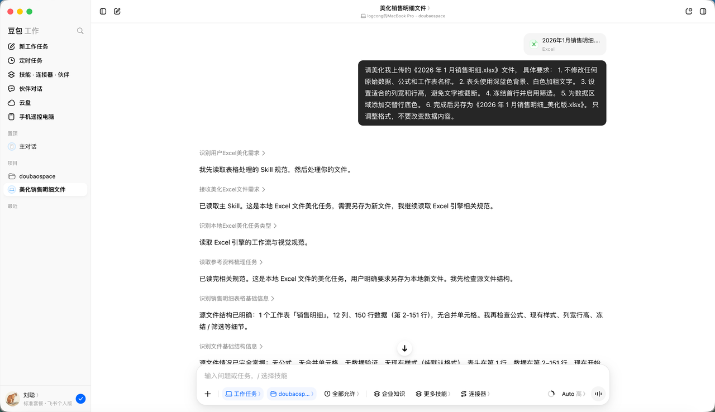Image resolution: width=715 pixels, height=412 pixels.
Task: Open the 工作任务 mode selector chip
Action: pyautogui.click(x=243, y=394)
